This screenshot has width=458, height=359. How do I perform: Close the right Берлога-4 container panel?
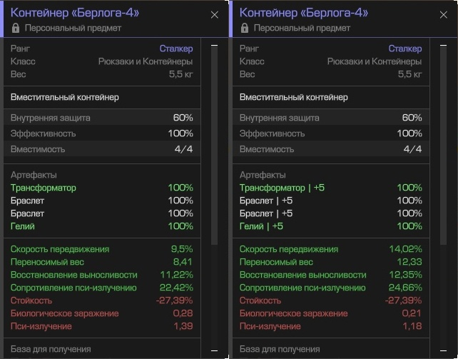coord(444,14)
